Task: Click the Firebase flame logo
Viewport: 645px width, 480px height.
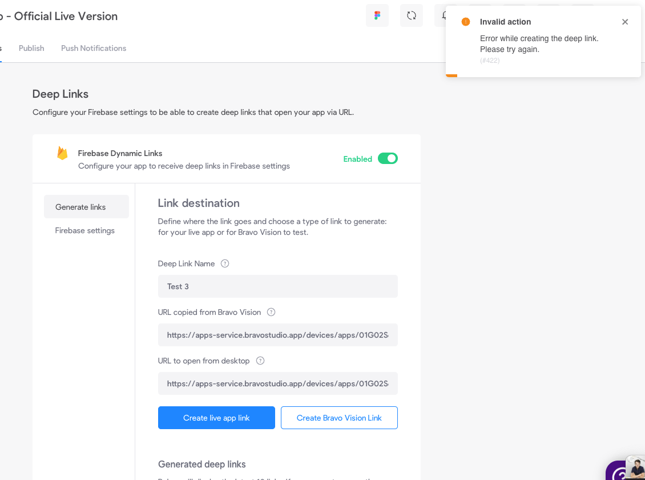Action: point(62,153)
